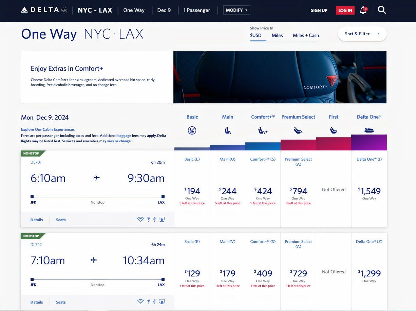Click the SIGN UP link
Viewport: 416px width, 311px height.
click(x=319, y=11)
